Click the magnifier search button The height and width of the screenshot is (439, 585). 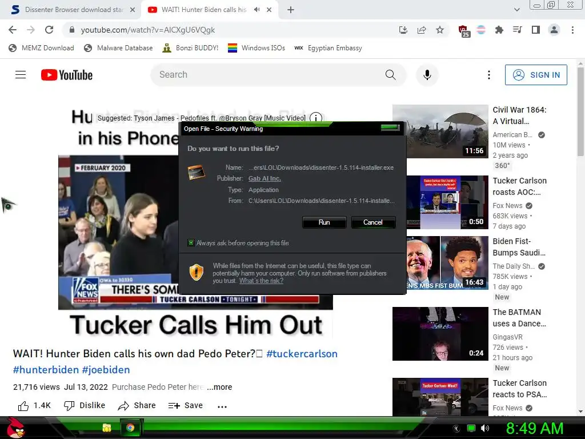390,75
